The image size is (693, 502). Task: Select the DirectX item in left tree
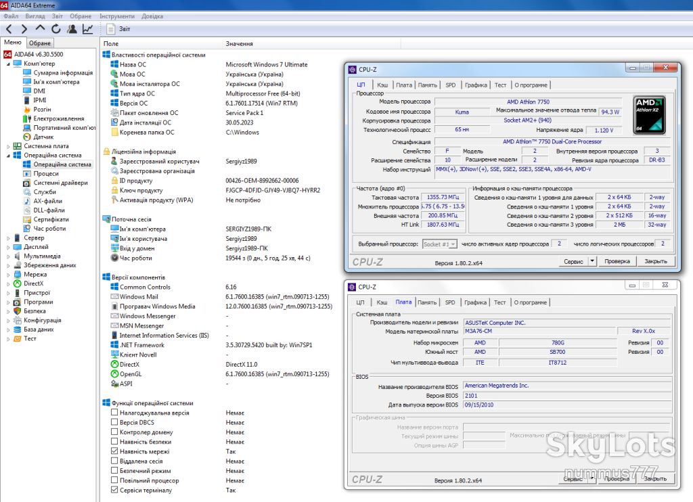pos(34,283)
